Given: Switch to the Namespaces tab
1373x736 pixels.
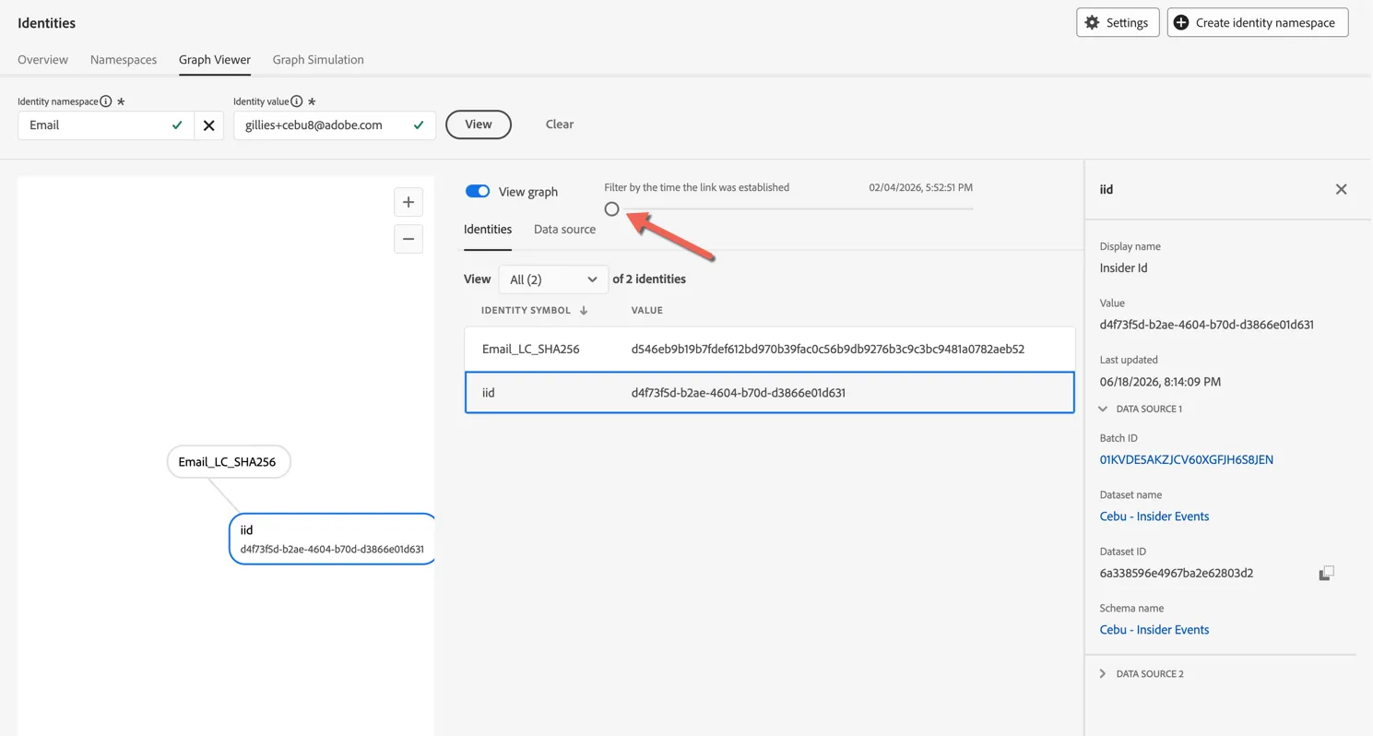Looking at the screenshot, I should (x=124, y=60).
